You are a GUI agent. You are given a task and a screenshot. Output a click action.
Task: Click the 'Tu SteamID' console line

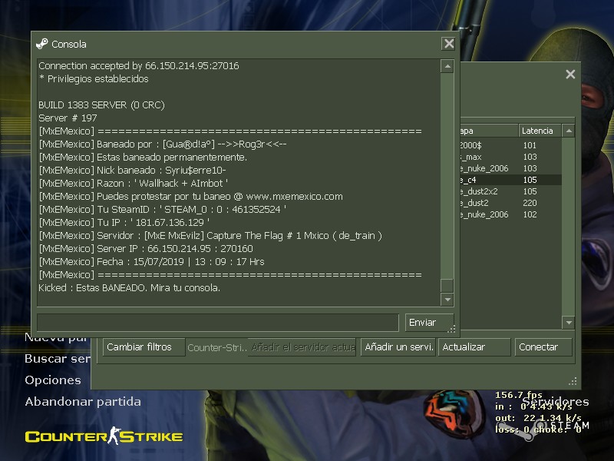click(x=162, y=210)
